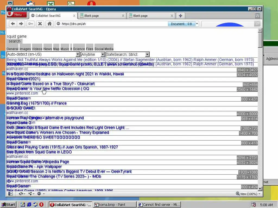Go back with the Back arrow

[x=13, y=24]
